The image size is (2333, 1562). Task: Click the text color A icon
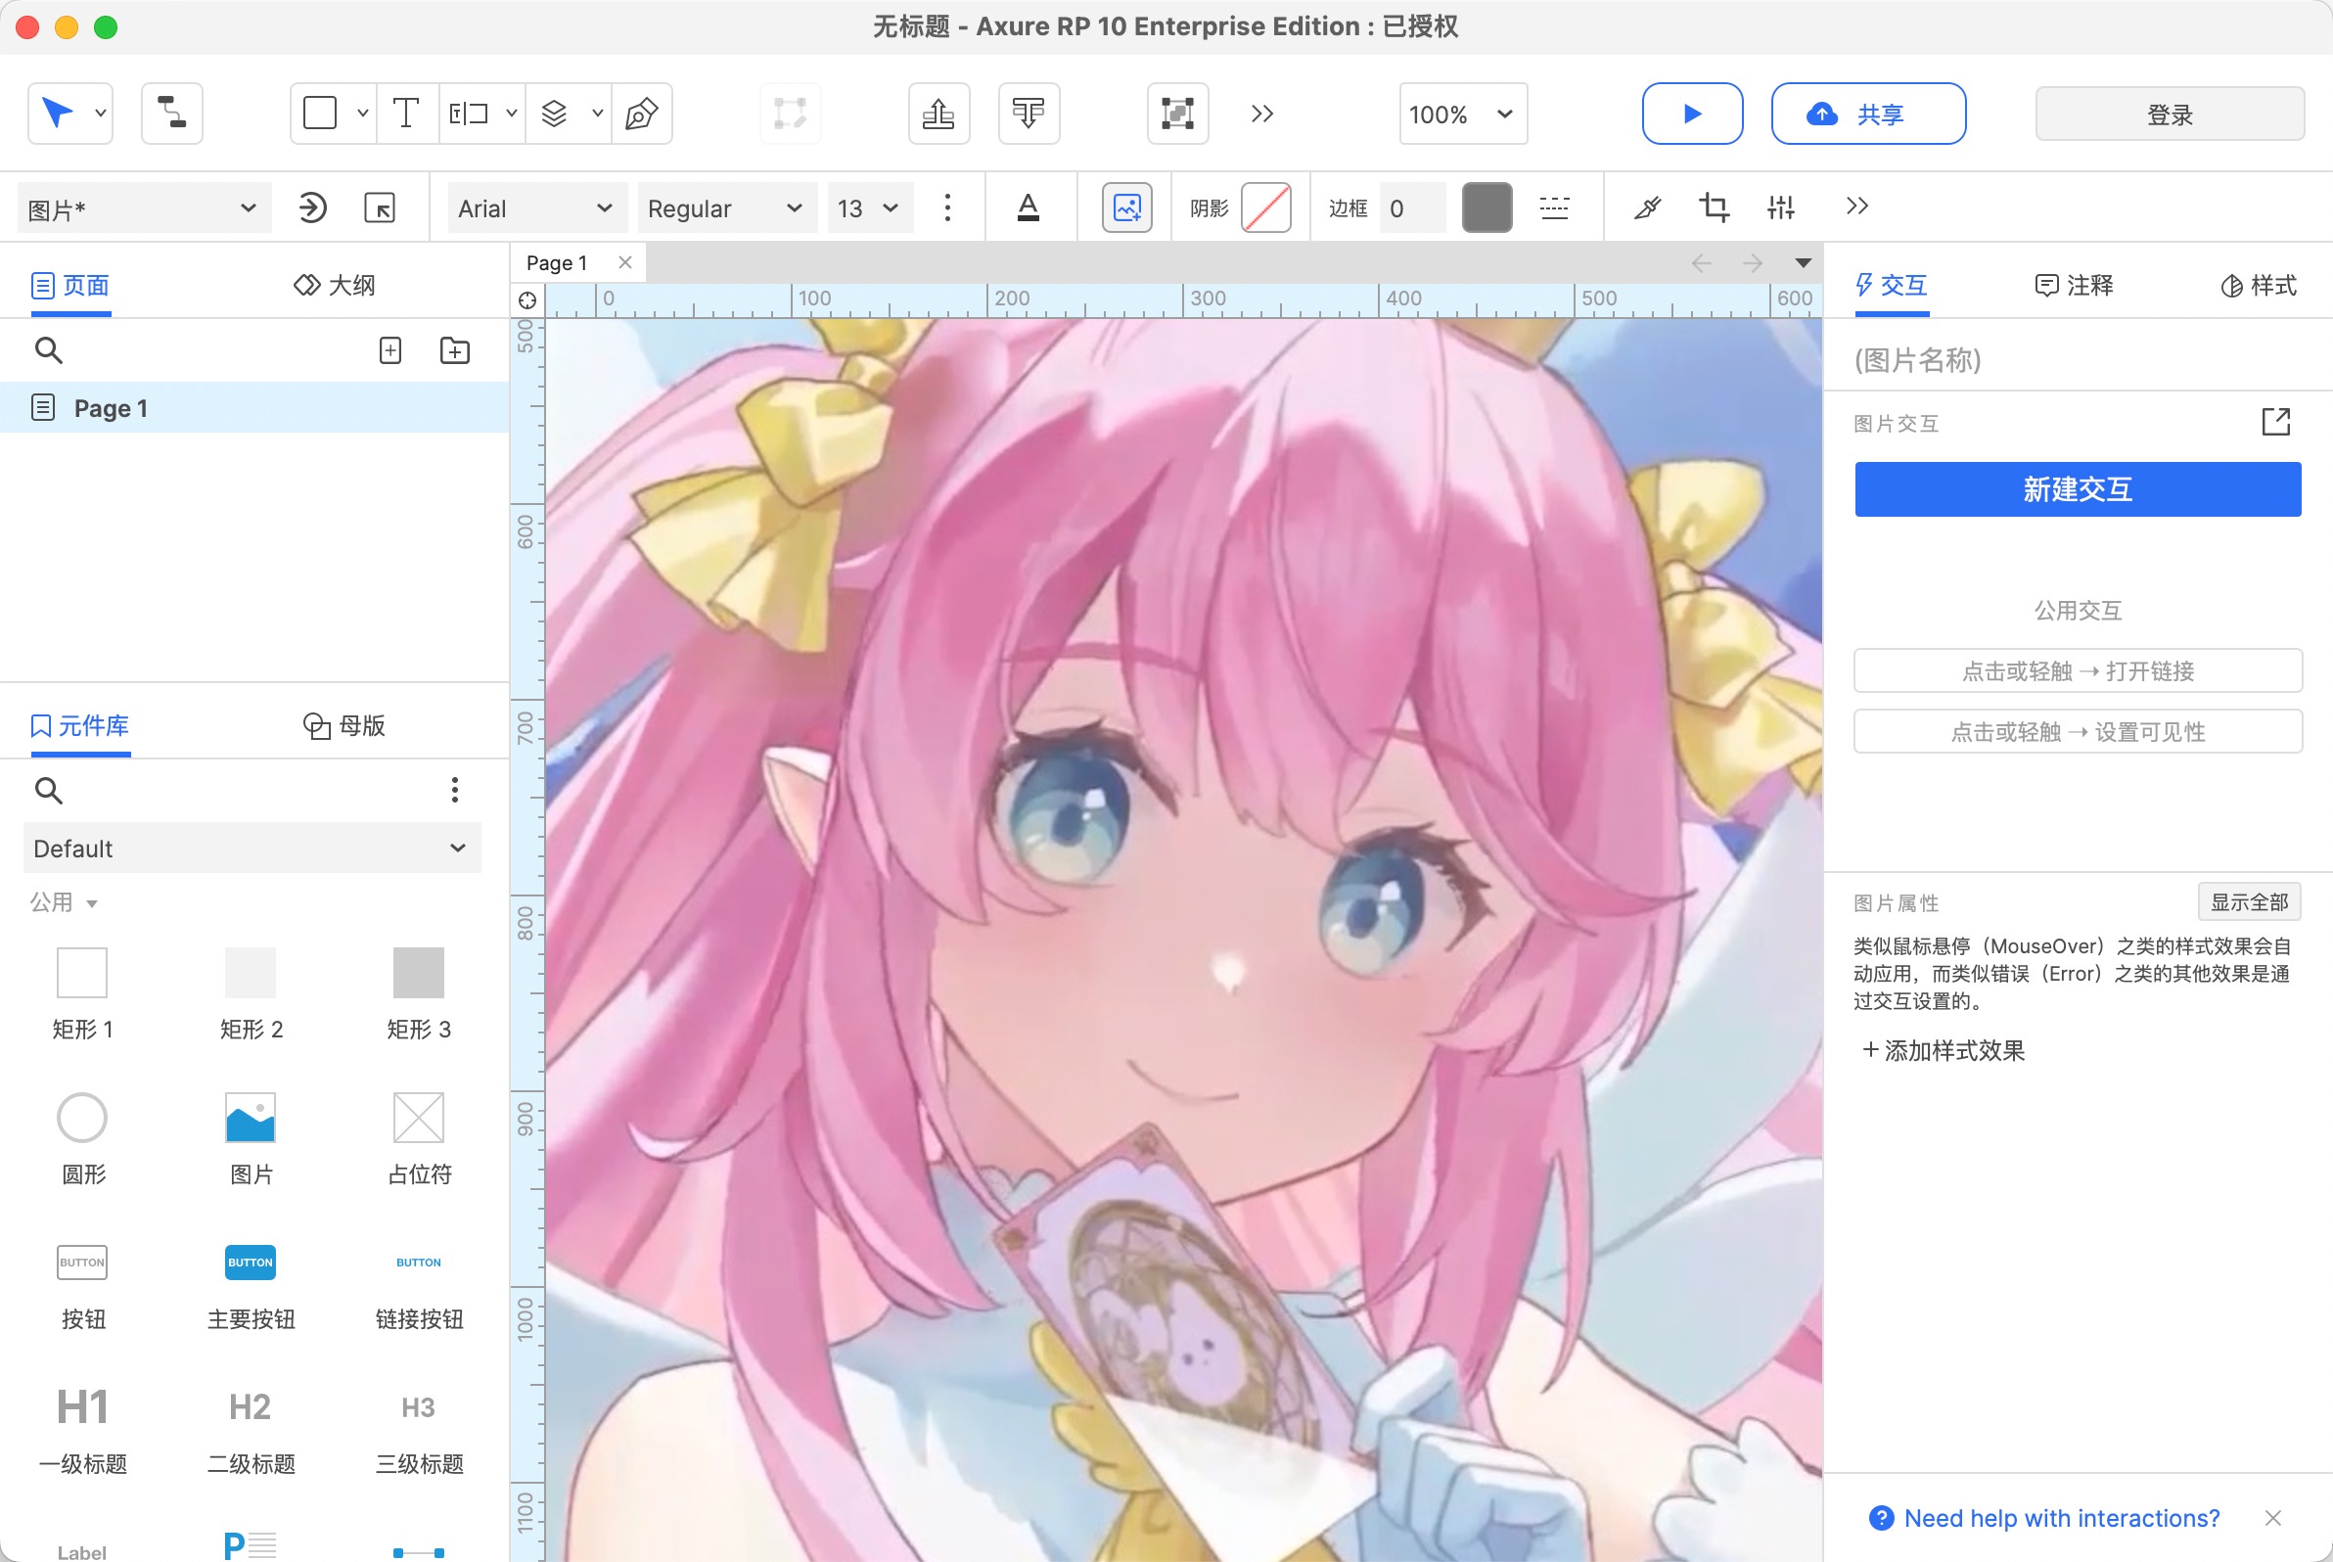1029,208
